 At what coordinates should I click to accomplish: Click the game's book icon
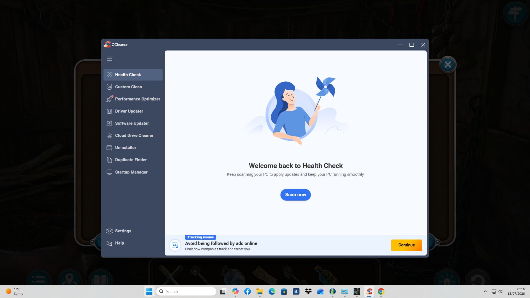point(100,278)
